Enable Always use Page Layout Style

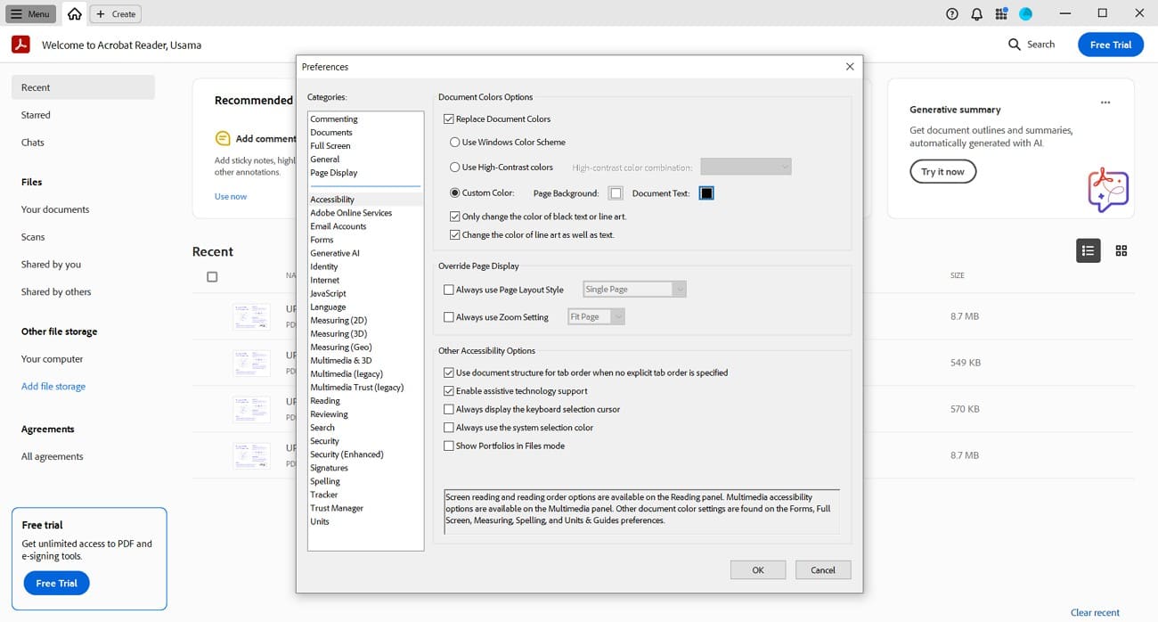coord(449,290)
